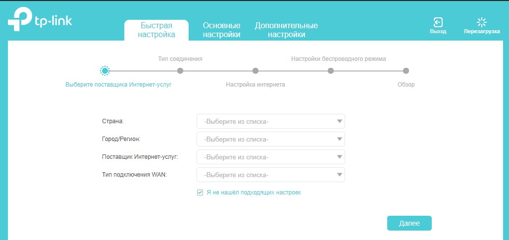This screenshot has height=240, width=509.
Task: Click the Настройки беспроводного режима step dot
Action: click(x=330, y=71)
